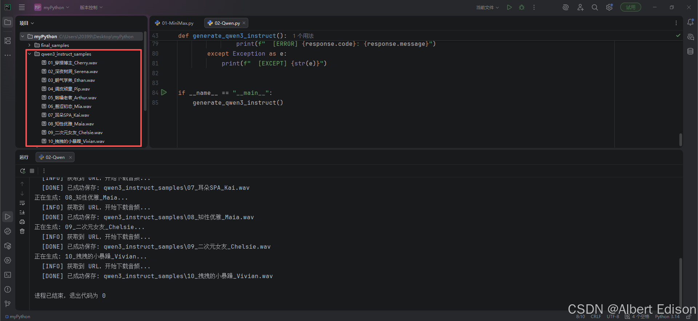Open the main hamburger menu
698x321 pixels.
[x=22, y=7]
